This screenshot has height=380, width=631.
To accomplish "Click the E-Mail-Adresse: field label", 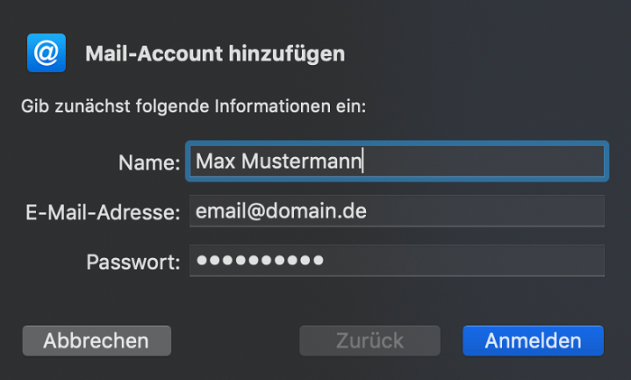I will pyautogui.click(x=103, y=212).
